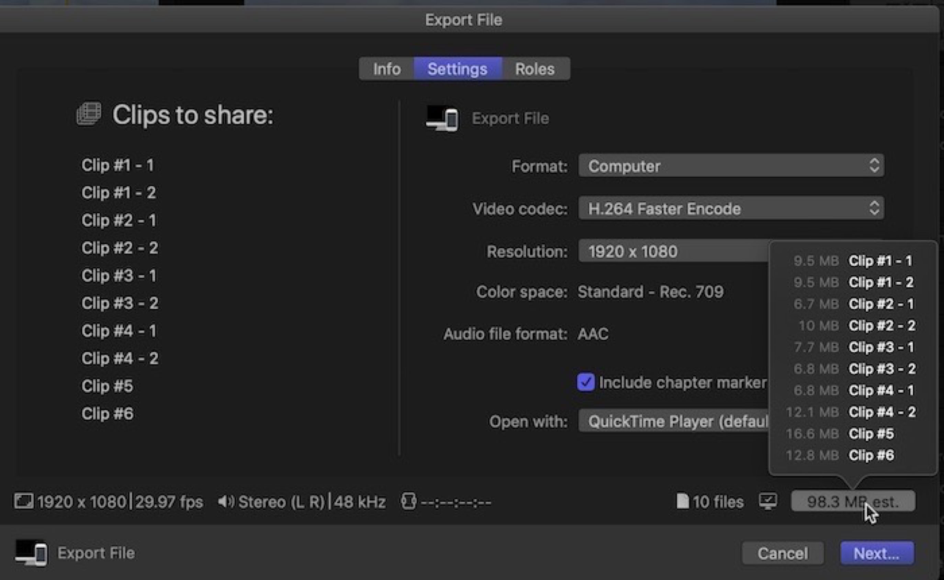This screenshot has width=944, height=580.
Task: Open the Open with QuickTime Player dropdown
Action: pos(673,421)
